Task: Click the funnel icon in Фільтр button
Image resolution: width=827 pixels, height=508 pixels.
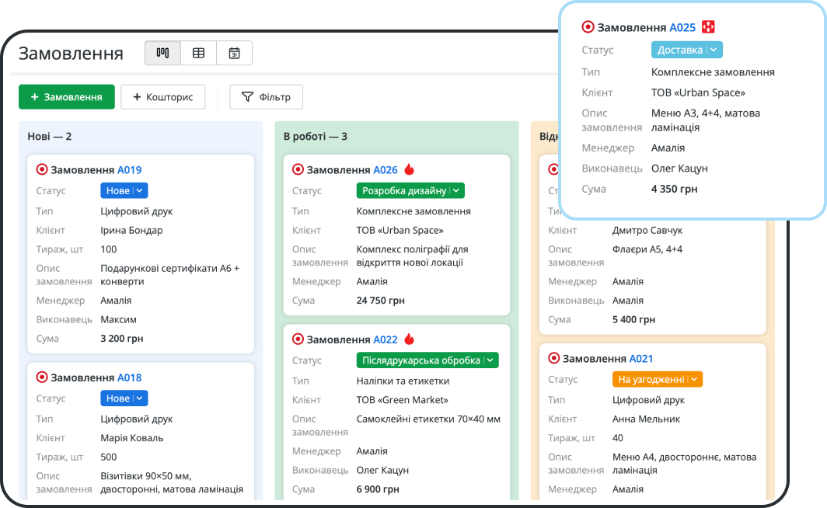Action: pyautogui.click(x=247, y=97)
